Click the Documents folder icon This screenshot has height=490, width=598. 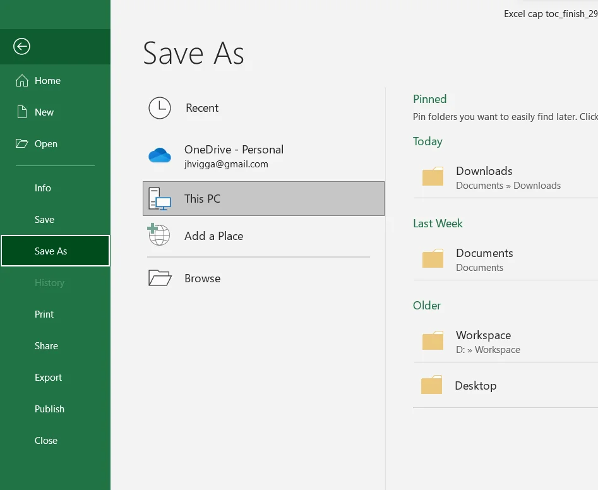[x=433, y=258]
